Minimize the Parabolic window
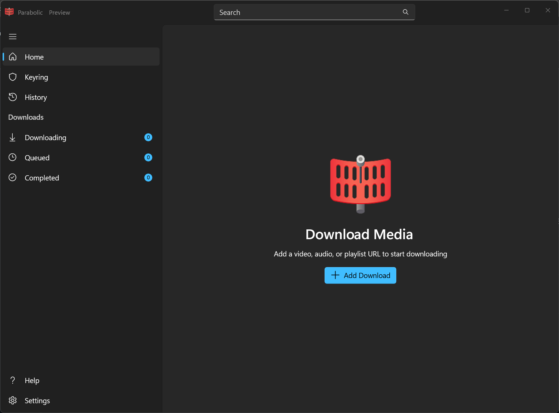This screenshot has width=559, height=413. pyautogui.click(x=506, y=10)
